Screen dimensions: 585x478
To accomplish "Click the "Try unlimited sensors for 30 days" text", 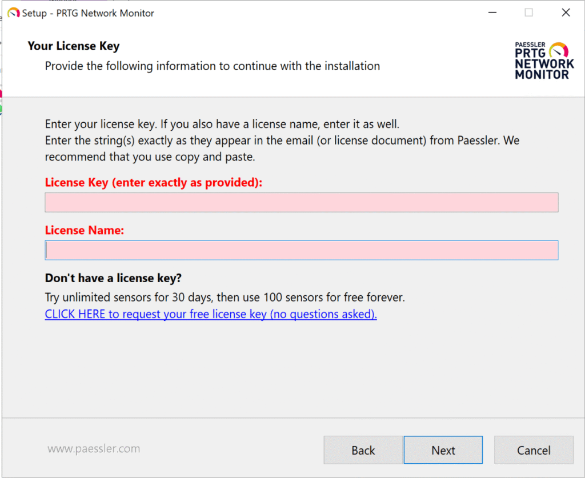I will click(x=225, y=297).
